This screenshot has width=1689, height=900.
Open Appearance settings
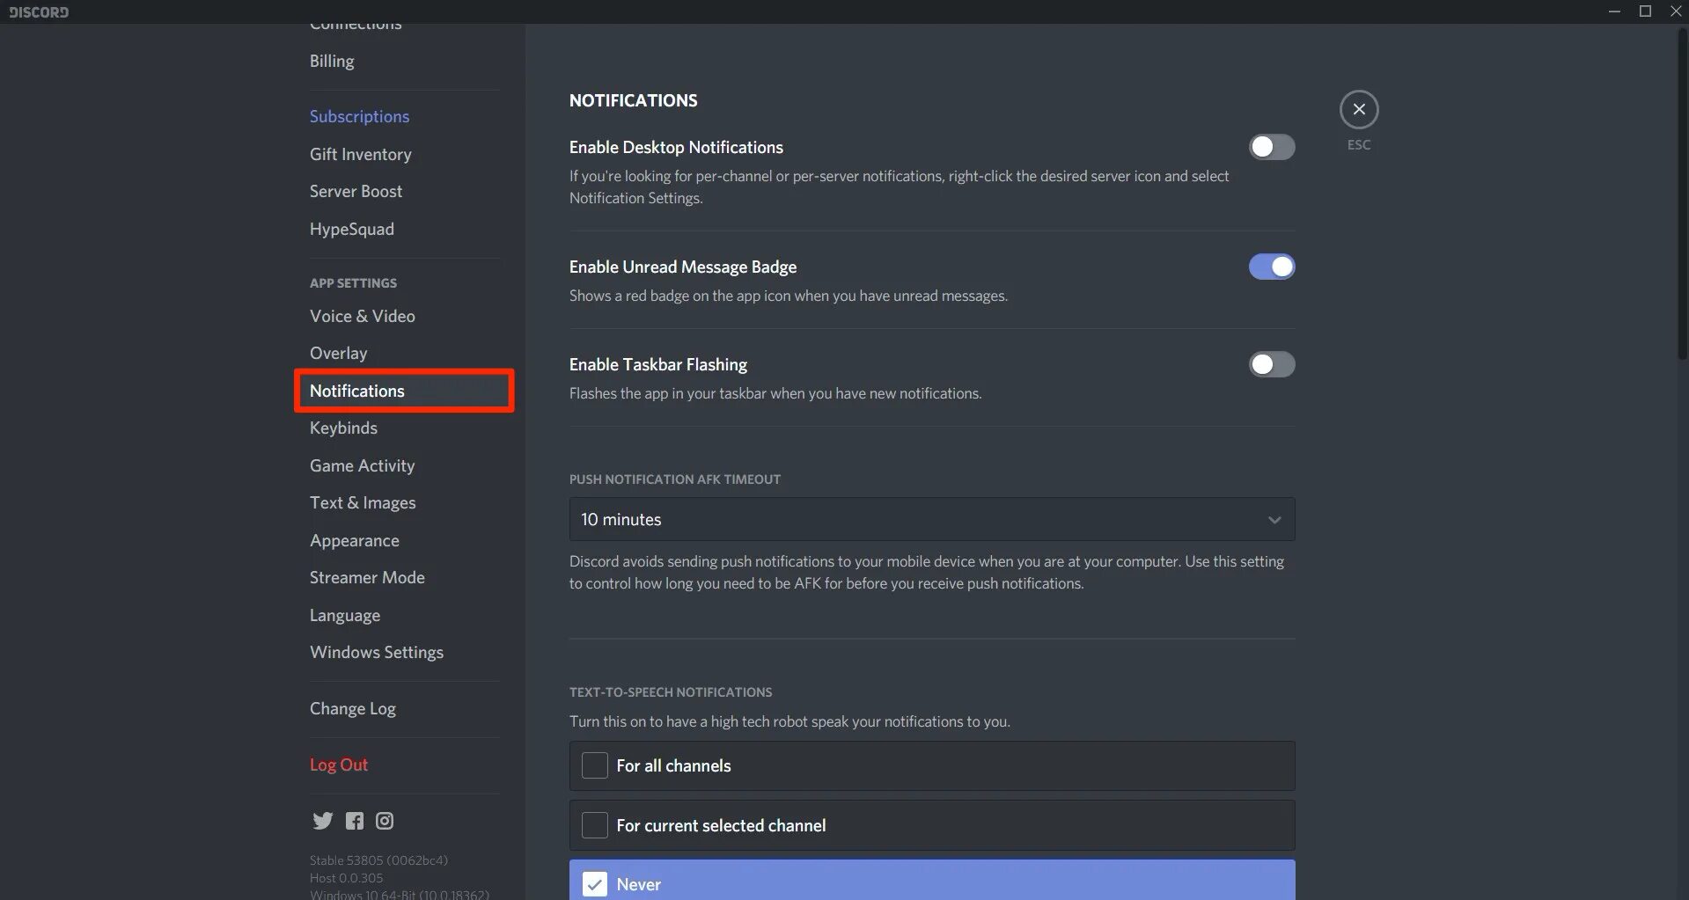pyautogui.click(x=355, y=540)
